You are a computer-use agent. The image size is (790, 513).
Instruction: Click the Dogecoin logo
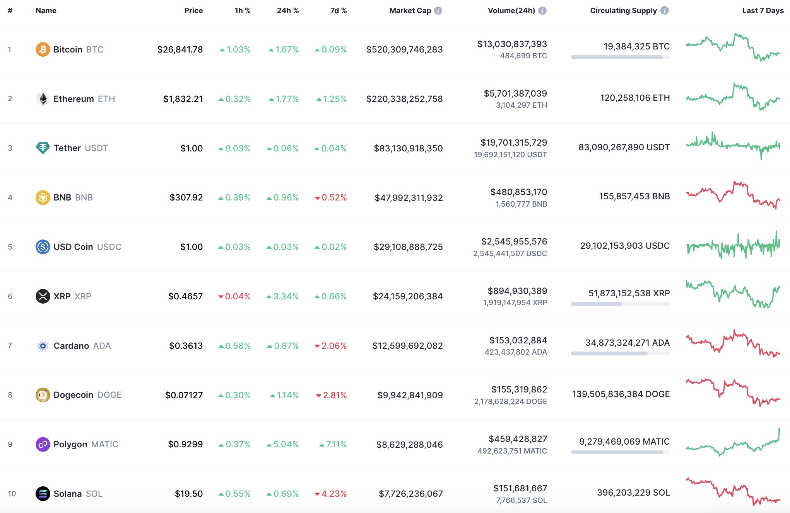click(x=43, y=395)
